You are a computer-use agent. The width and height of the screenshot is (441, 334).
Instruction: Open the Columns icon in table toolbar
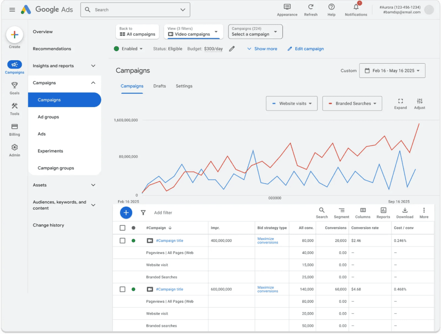363,210
